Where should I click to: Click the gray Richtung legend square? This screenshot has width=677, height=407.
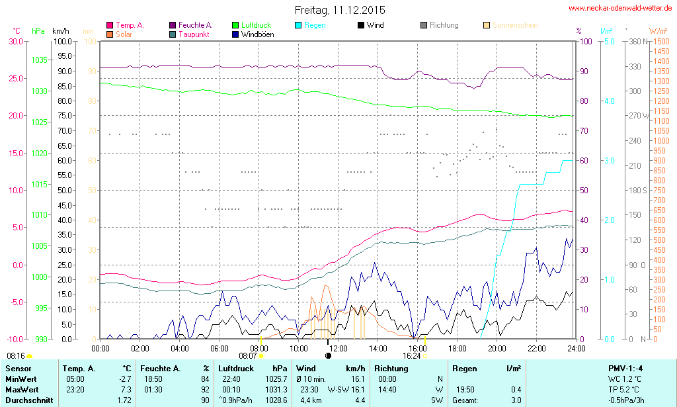(x=424, y=26)
